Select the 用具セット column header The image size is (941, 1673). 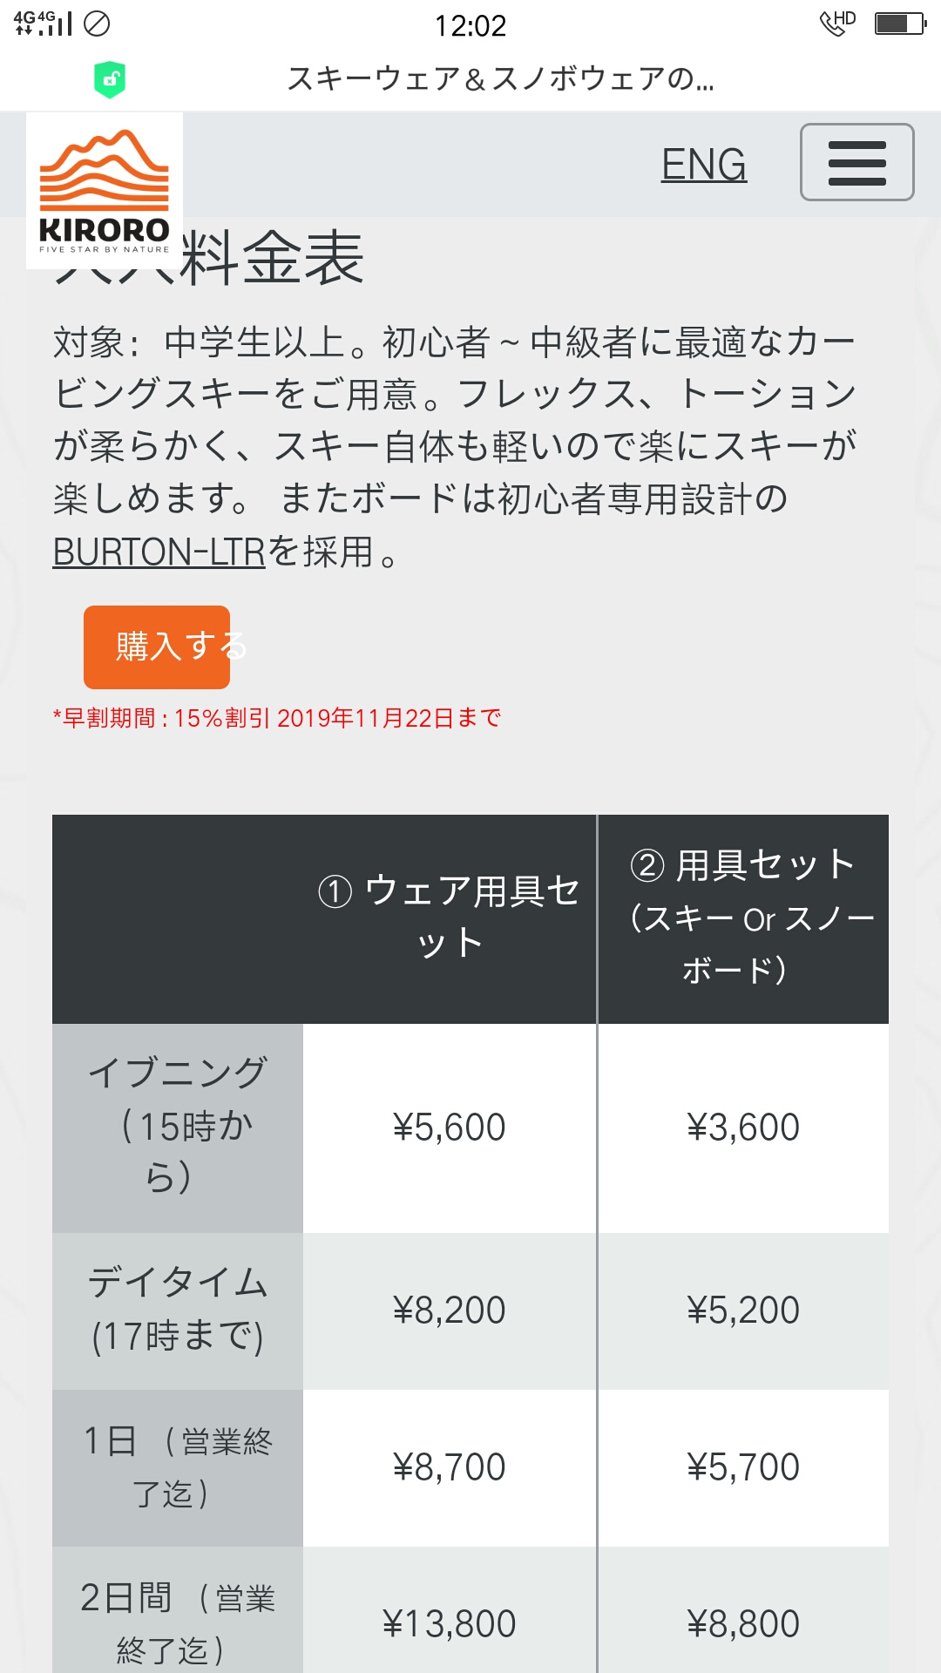[x=743, y=917]
